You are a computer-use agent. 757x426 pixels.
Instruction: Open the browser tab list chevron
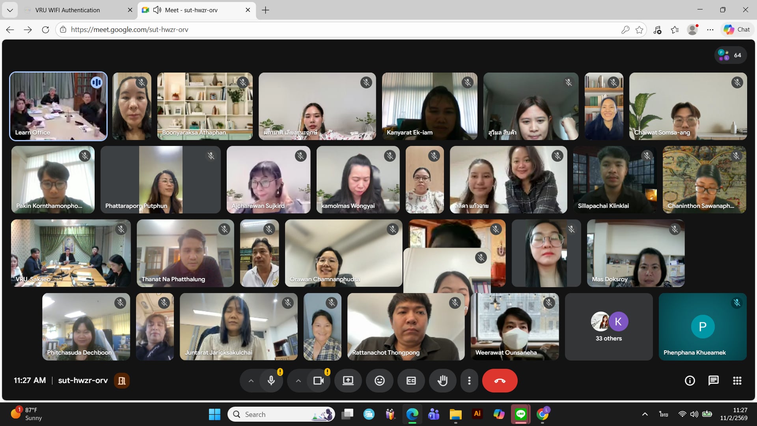(x=10, y=10)
